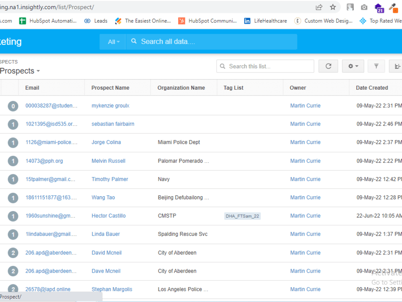Open HubSpot Automati... bookmark

(x=48, y=21)
